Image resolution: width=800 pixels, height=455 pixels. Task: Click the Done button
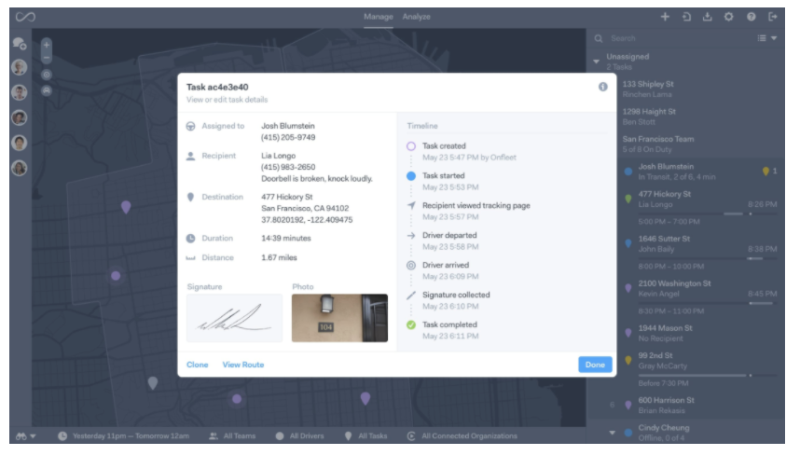(595, 365)
